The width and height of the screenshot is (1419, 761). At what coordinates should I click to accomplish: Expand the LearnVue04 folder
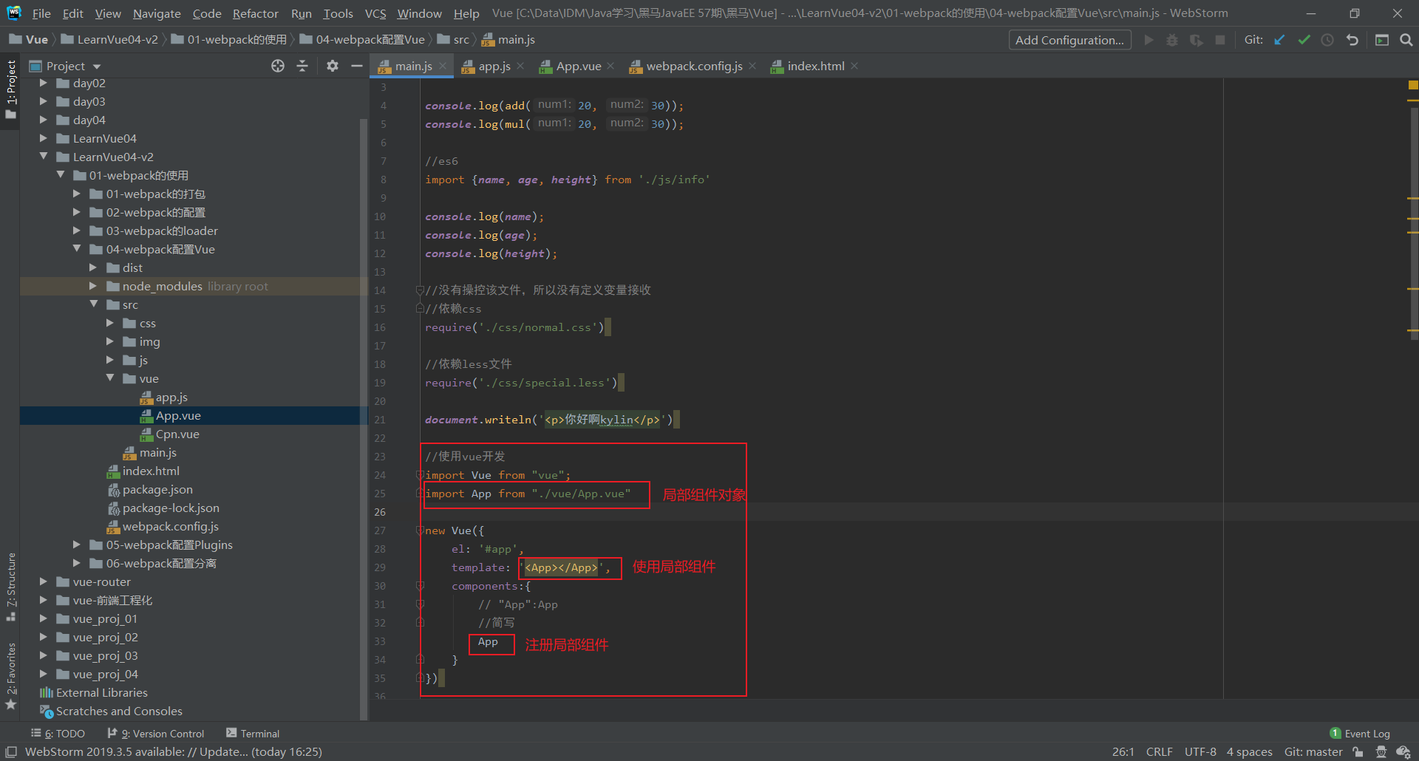pos(43,138)
